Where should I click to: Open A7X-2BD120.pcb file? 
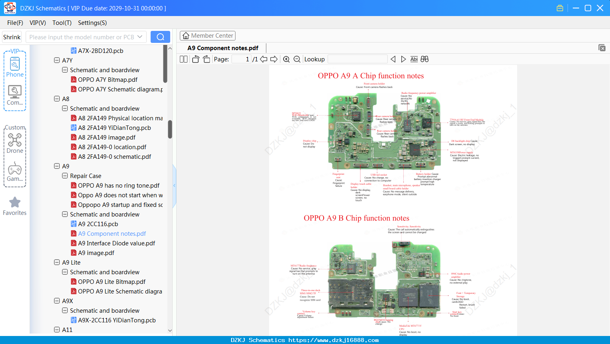coord(101,51)
